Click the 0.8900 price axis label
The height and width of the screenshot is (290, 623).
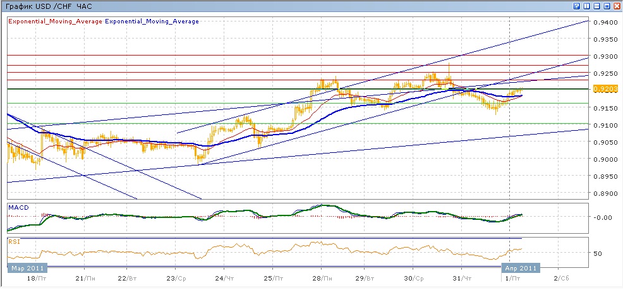click(x=605, y=193)
